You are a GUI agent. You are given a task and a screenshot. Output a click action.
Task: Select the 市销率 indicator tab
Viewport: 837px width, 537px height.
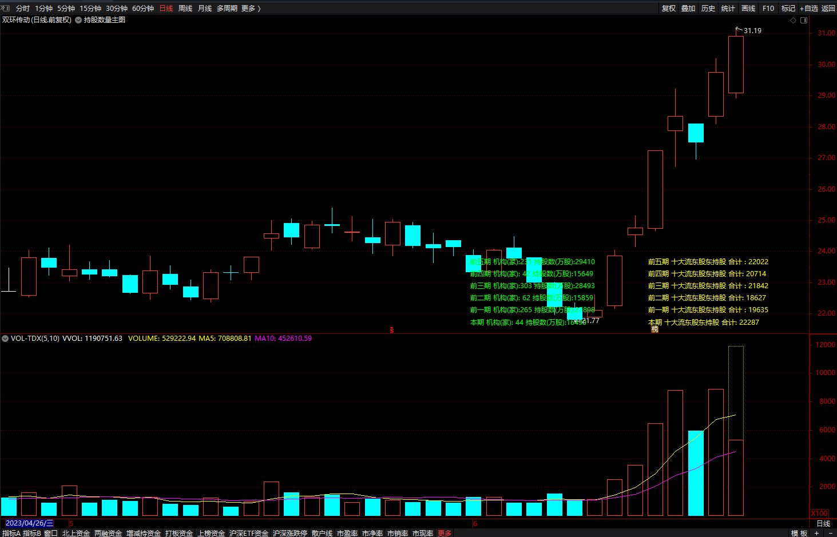coord(398,533)
